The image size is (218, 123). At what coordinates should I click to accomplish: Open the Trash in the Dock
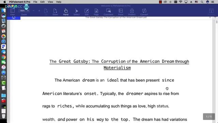click(3, 116)
